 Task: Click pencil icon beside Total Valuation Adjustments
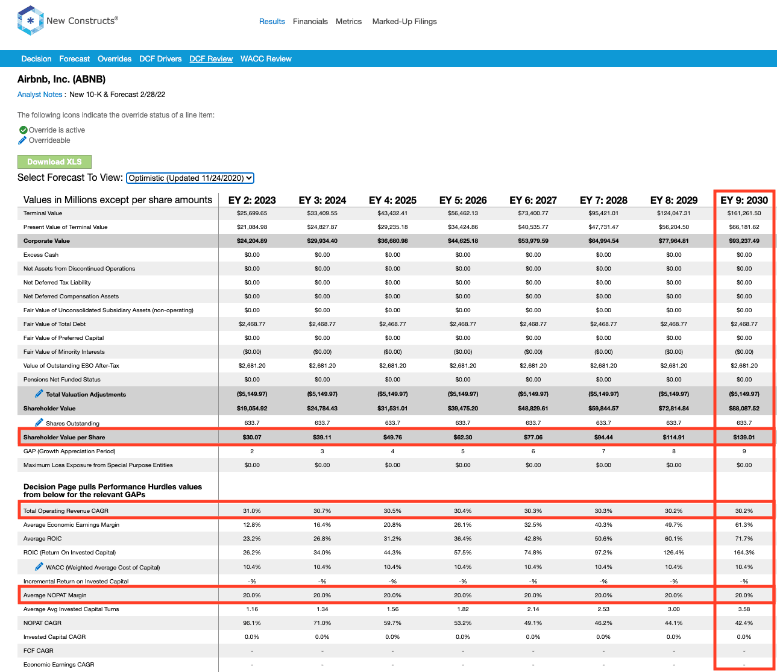point(39,394)
